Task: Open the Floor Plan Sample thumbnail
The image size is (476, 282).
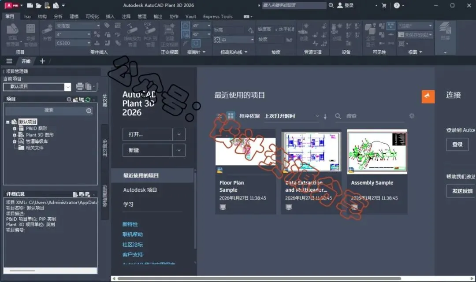Action: [245, 152]
